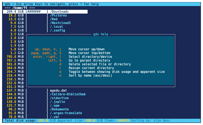Click the 'gdu help' dialog title

(x=101, y=34)
